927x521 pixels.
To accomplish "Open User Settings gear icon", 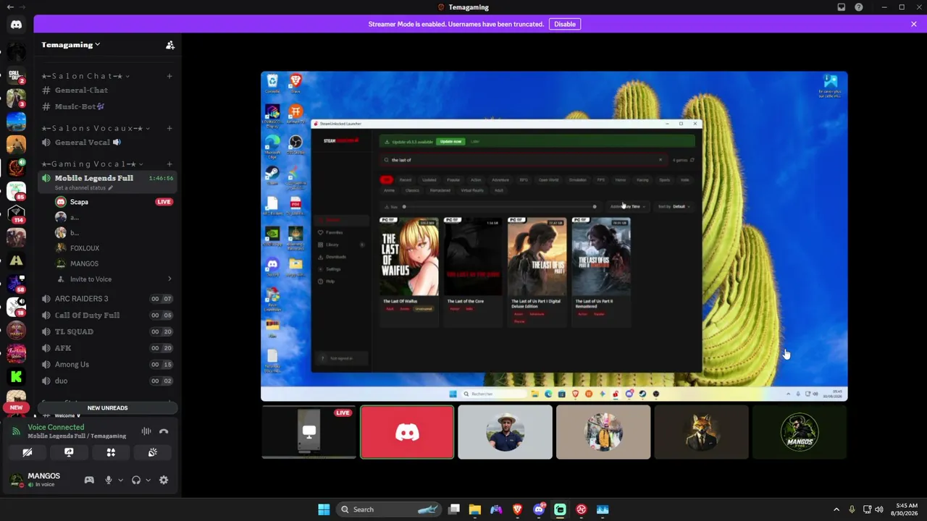I will coord(164,480).
